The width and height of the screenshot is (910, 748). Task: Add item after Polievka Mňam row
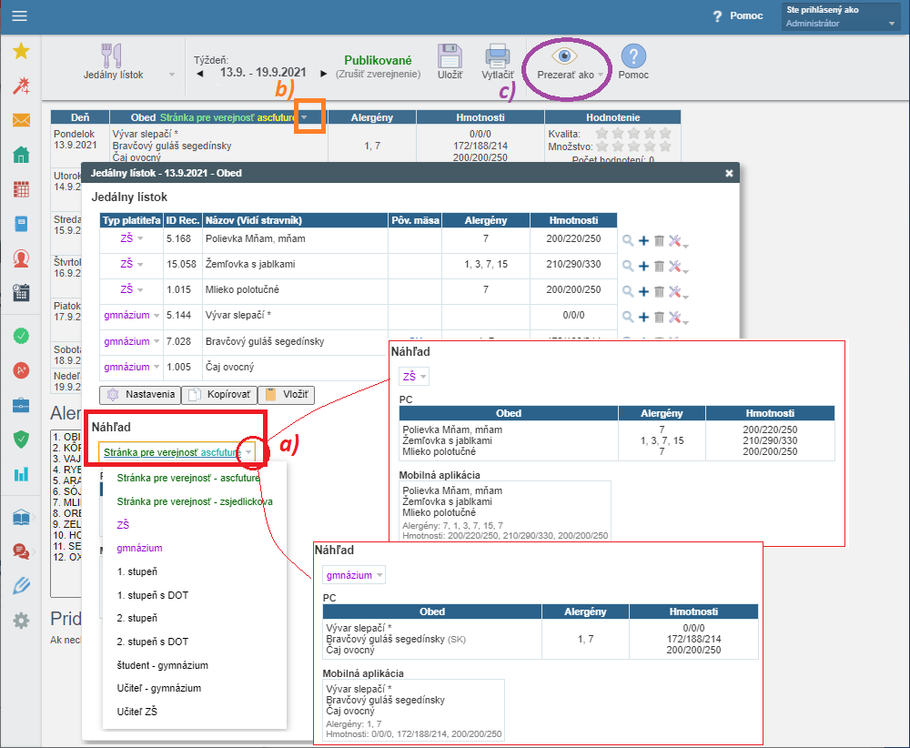click(643, 240)
